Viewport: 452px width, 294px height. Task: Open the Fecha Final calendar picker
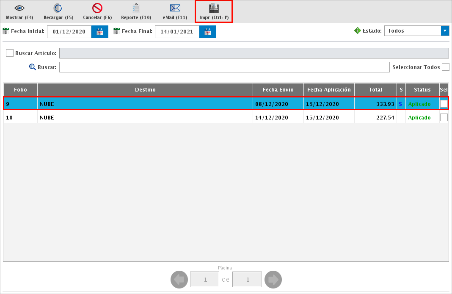coord(208,32)
